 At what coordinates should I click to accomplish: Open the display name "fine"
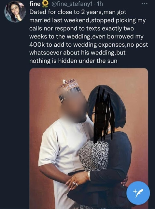[x=35, y=4]
